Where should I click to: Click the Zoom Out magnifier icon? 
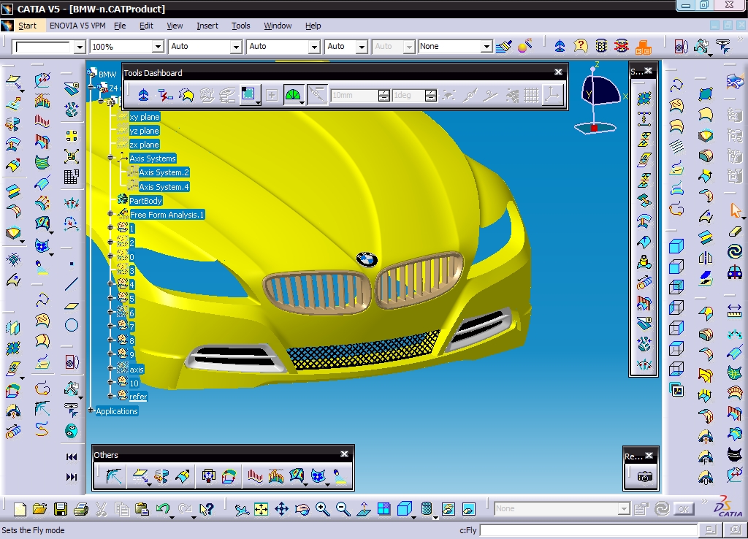[343, 510]
